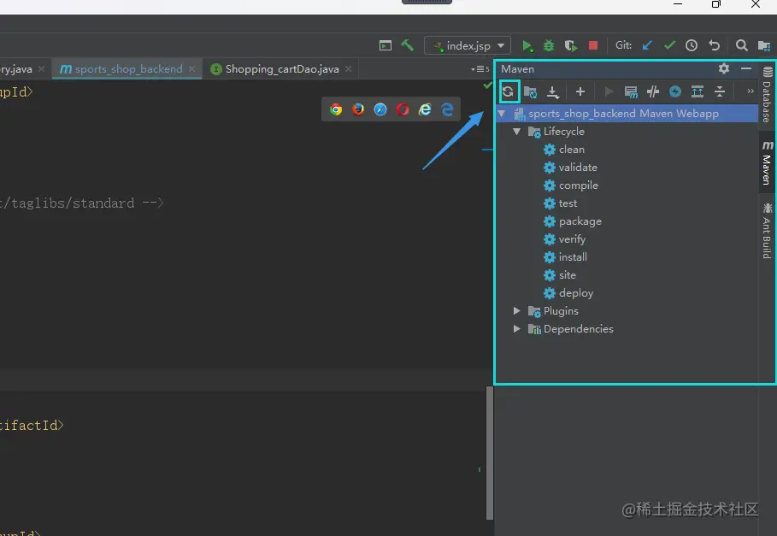Viewport: 777px width, 536px height.
Task: Show more Maven toolbar actions chevron
Action: [x=751, y=91]
